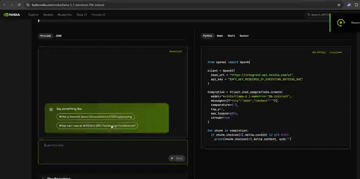
Task: Click the Send button in chat box
Action: tap(177, 158)
